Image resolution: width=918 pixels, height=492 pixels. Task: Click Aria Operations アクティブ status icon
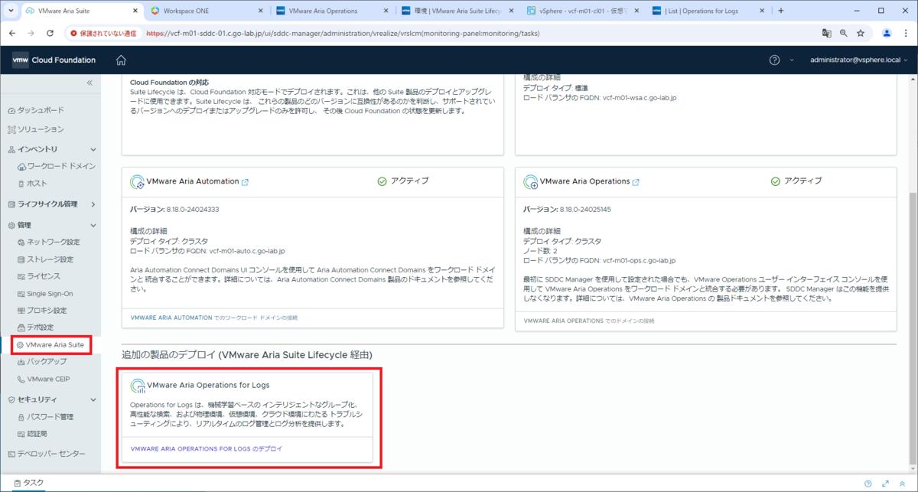click(775, 181)
